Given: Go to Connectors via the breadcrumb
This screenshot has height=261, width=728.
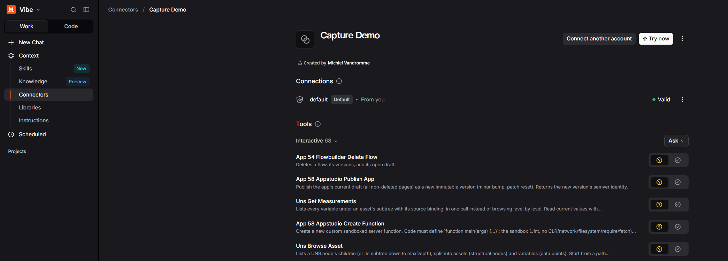Looking at the screenshot, I should (x=123, y=10).
